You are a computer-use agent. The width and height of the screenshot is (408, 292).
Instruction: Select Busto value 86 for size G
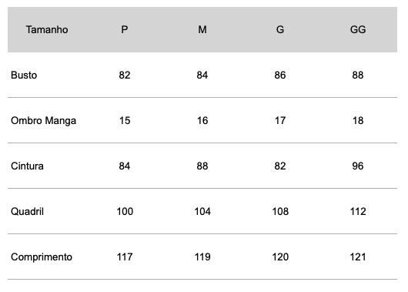click(280, 75)
